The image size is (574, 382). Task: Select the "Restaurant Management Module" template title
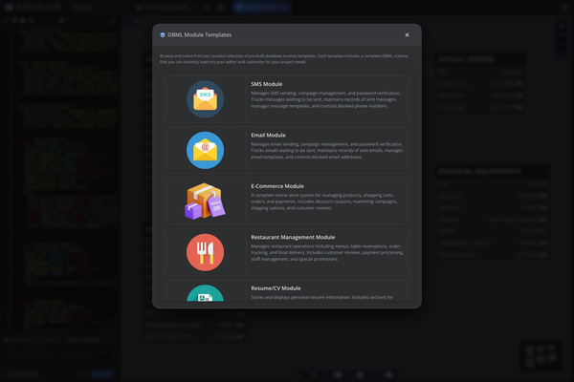[293, 237]
